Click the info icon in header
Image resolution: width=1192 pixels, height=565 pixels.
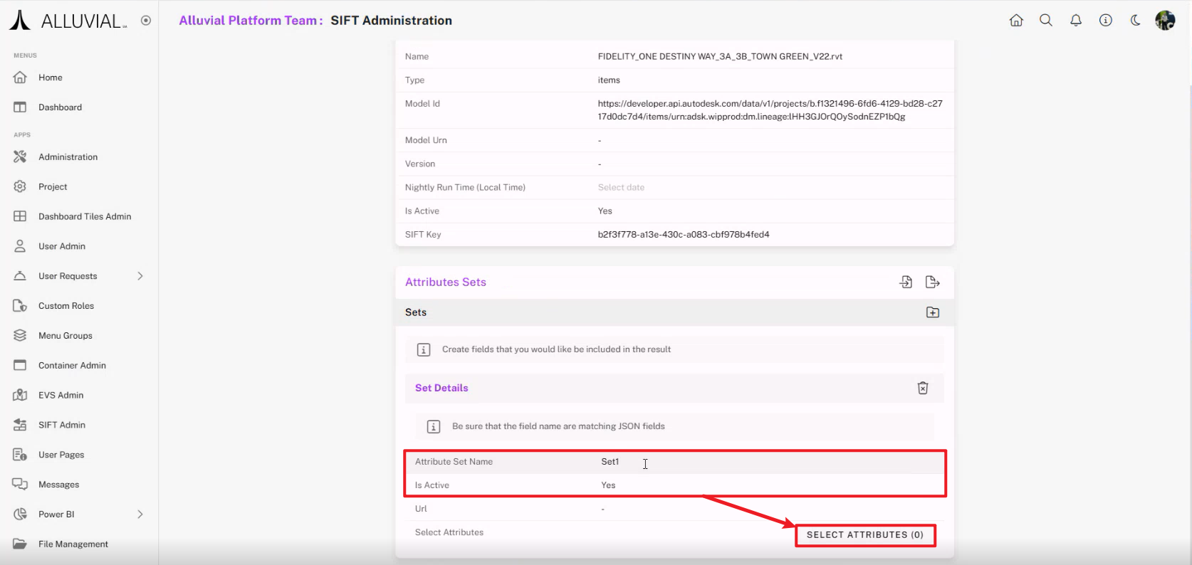(x=1106, y=21)
